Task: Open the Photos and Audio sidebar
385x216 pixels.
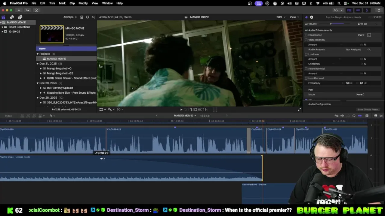Action: (12, 17)
